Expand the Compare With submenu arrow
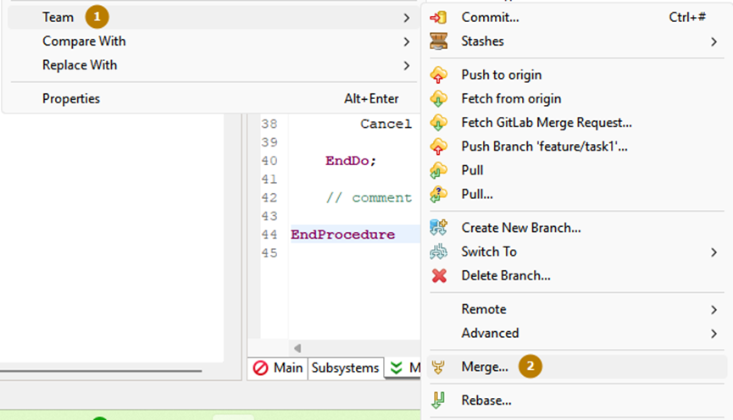 (x=407, y=41)
